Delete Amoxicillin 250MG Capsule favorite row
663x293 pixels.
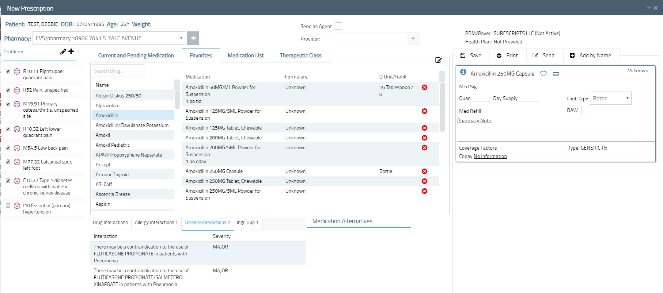(424, 171)
